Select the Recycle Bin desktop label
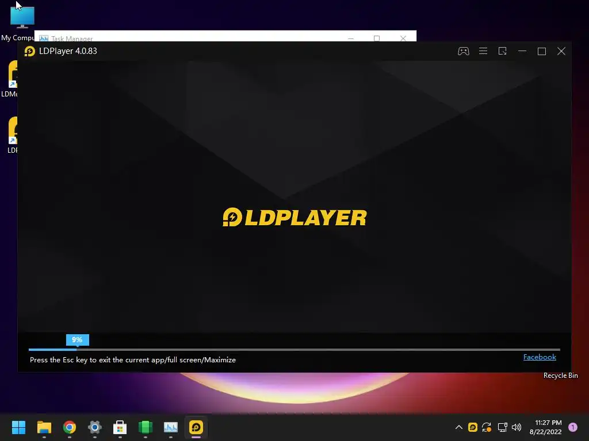Screen dimensions: 589x441 click(560, 376)
